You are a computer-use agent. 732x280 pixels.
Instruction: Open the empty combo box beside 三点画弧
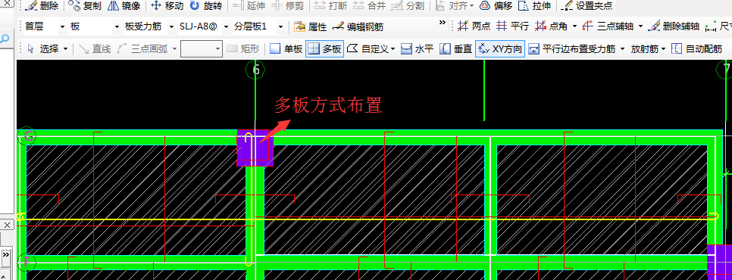pyautogui.click(x=202, y=48)
